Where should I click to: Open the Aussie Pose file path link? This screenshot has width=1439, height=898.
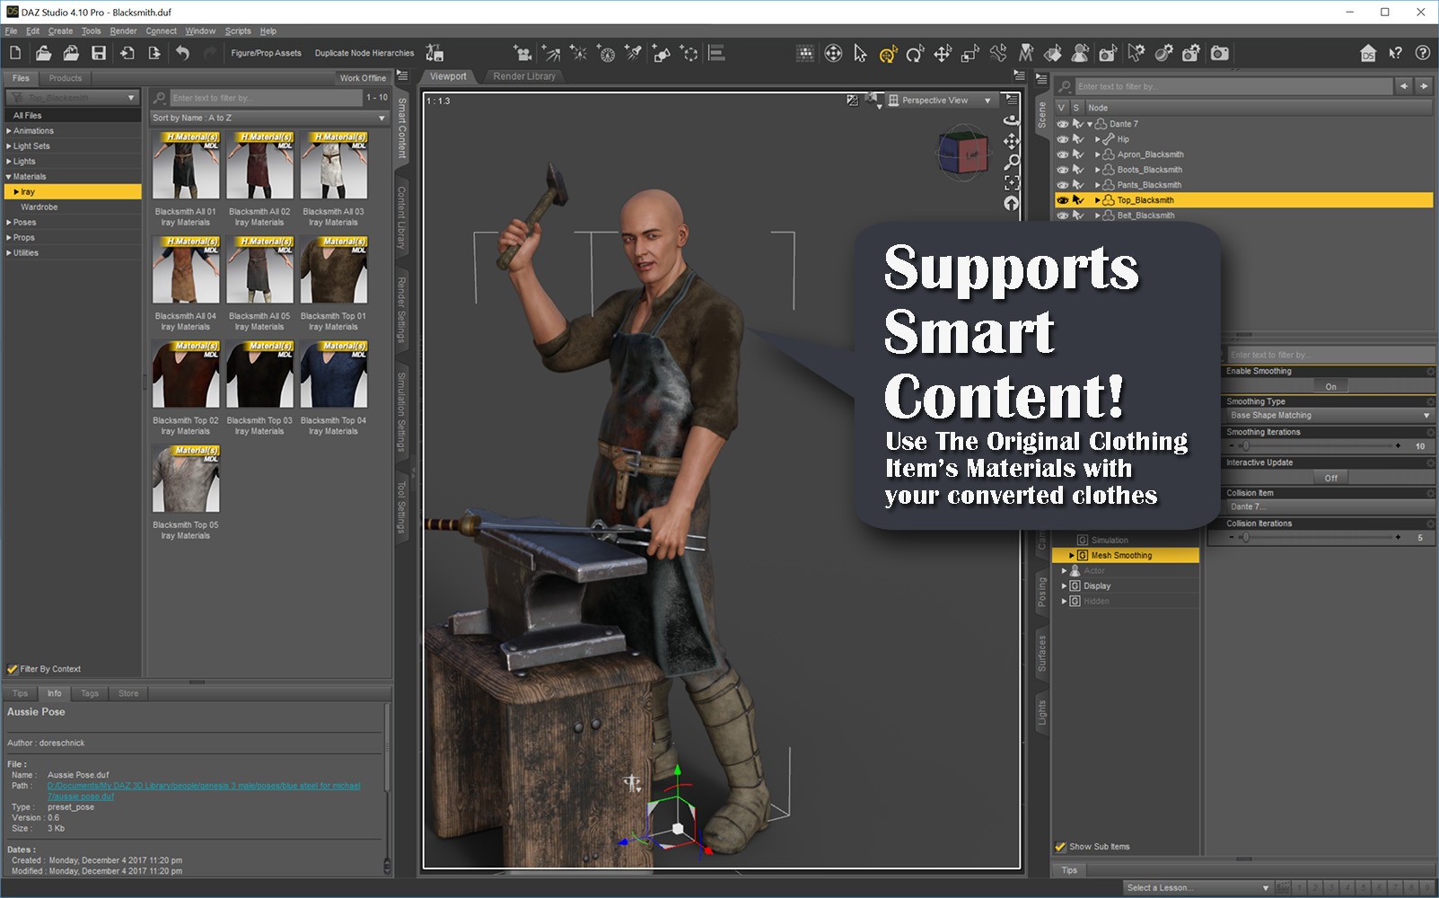coord(204,791)
